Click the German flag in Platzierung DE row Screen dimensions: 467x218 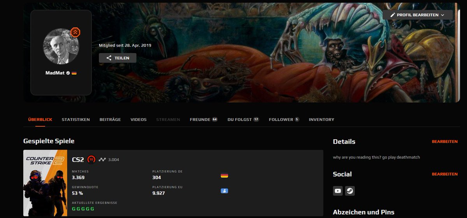[224, 175]
